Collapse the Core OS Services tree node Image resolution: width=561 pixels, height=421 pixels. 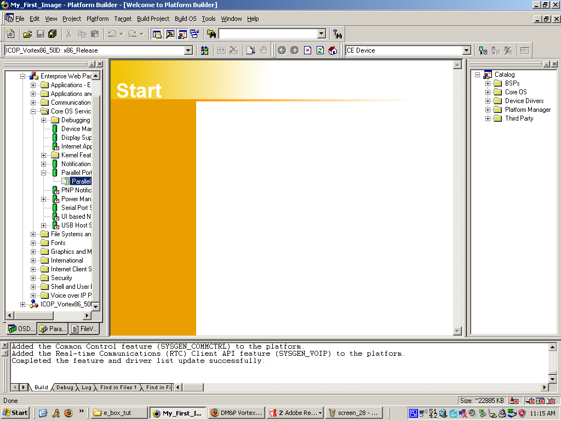[33, 111]
